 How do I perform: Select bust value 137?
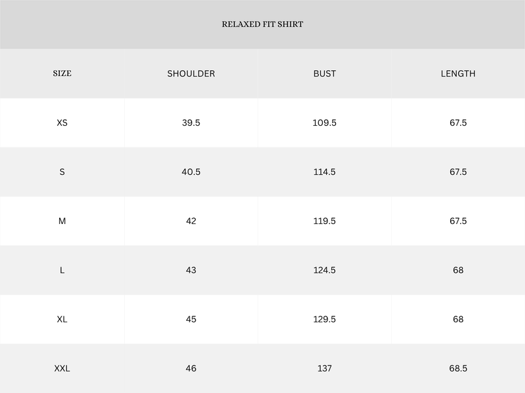click(324, 368)
